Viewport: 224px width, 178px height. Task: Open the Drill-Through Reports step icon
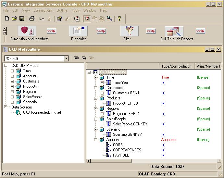tap(174, 31)
